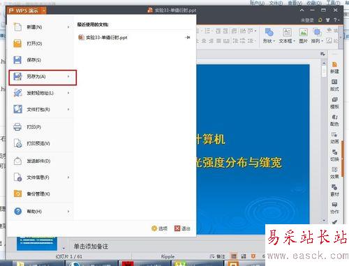
Task: Open the 素材 materials side pane
Action: [334, 190]
